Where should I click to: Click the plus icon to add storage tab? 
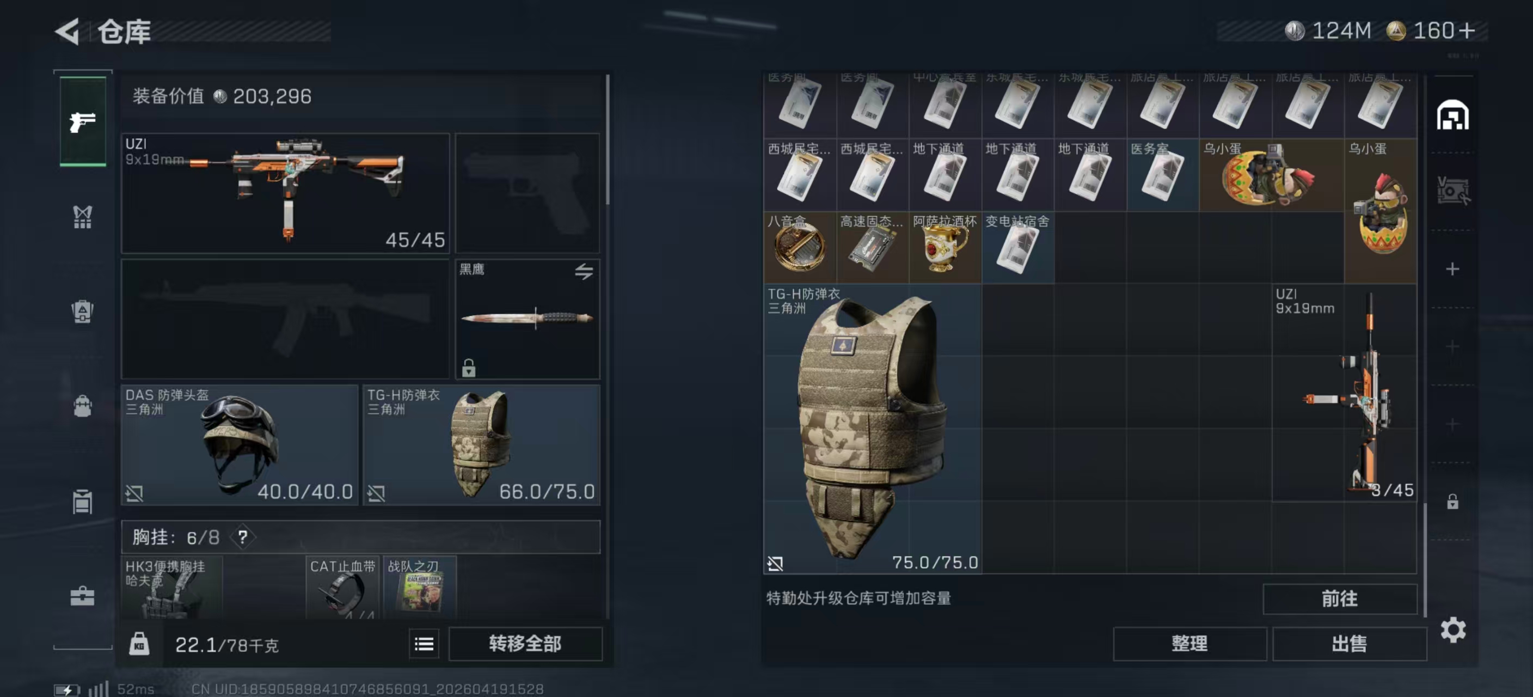coord(1452,269)
